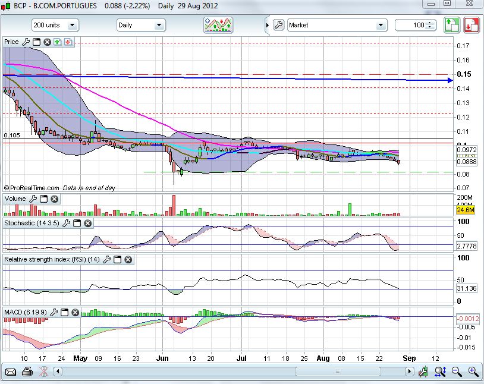
Task: Click the green buy order button
Action: tap(452, 25)
